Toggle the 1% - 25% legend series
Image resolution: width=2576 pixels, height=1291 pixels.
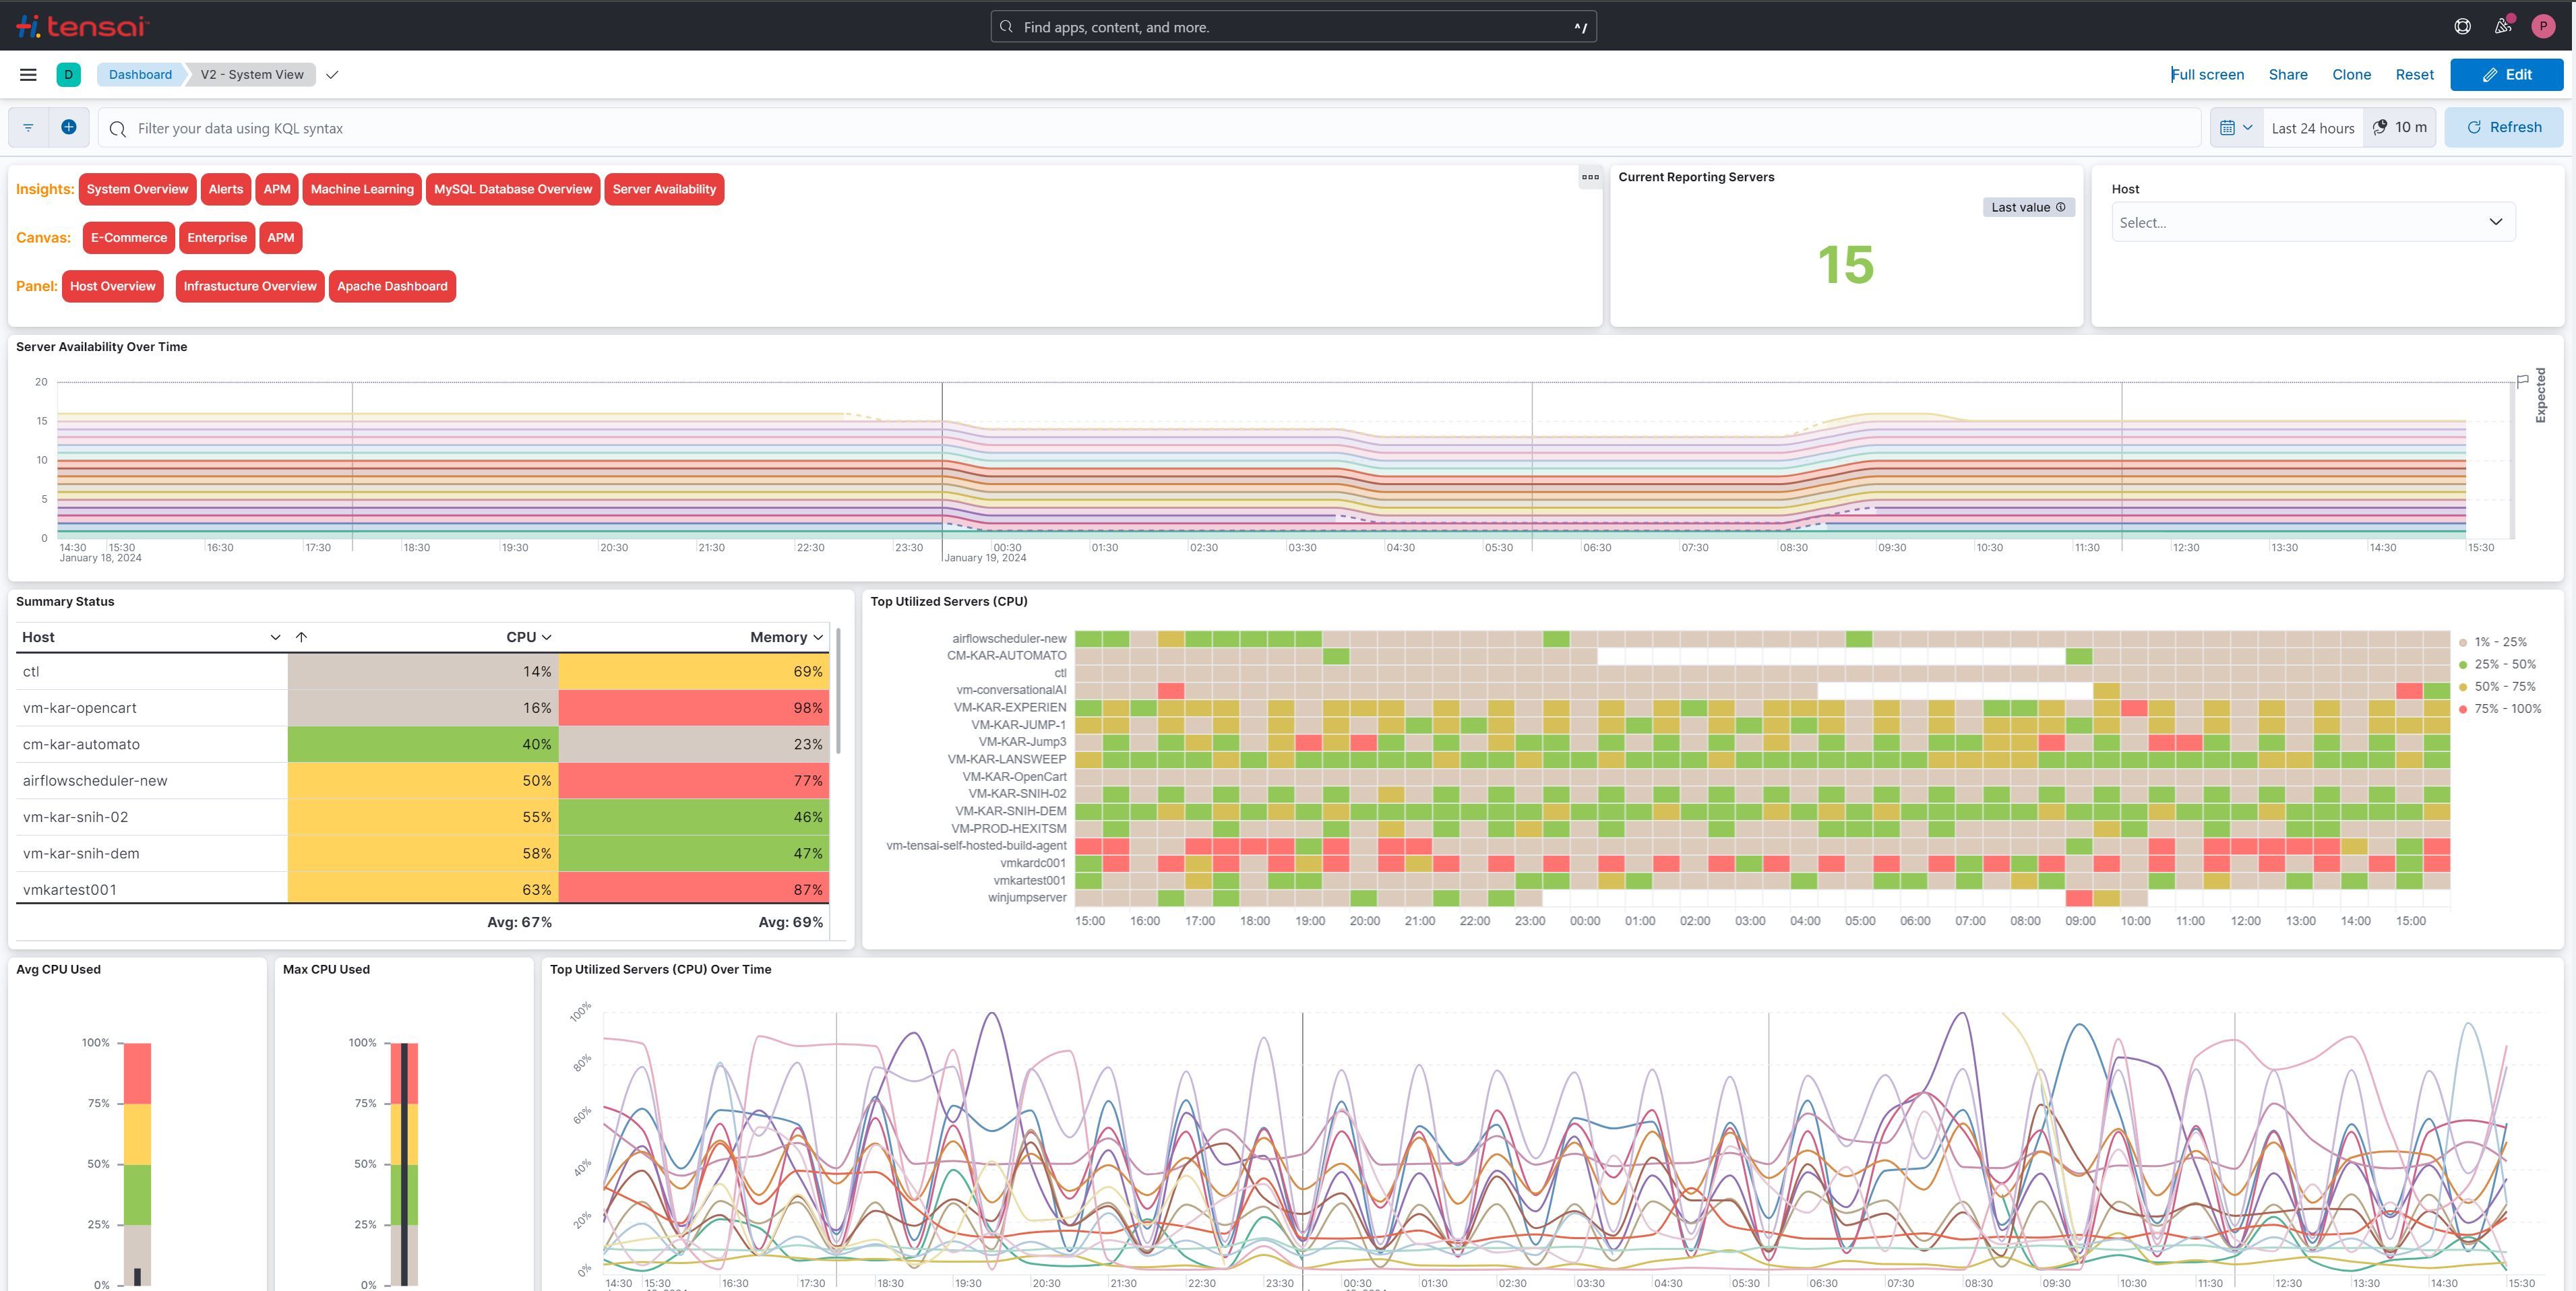[x=2492, y=642]
